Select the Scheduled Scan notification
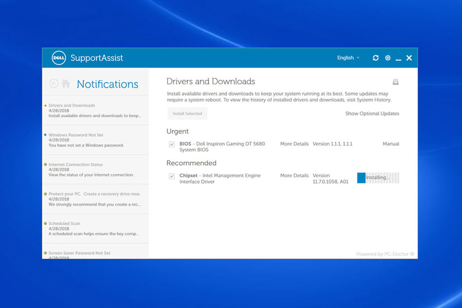Screen dimensions: 462x308 click(96, 229)
